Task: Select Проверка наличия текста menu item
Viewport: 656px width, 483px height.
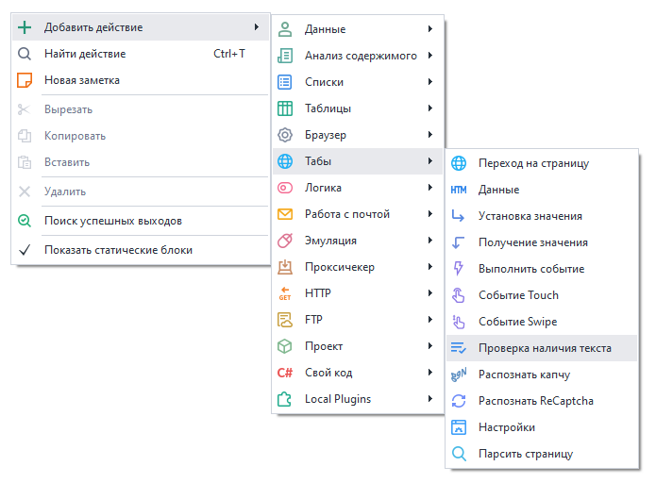Action: coord(544,348)
